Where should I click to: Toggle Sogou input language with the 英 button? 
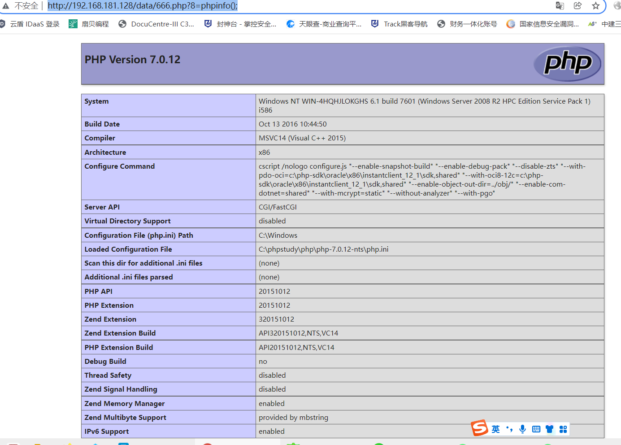pyautogui.click(x=496, y=429)
